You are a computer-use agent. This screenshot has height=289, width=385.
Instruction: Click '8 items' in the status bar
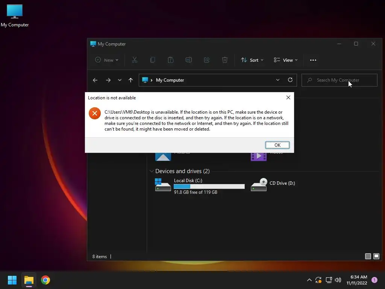pos(99,256)
